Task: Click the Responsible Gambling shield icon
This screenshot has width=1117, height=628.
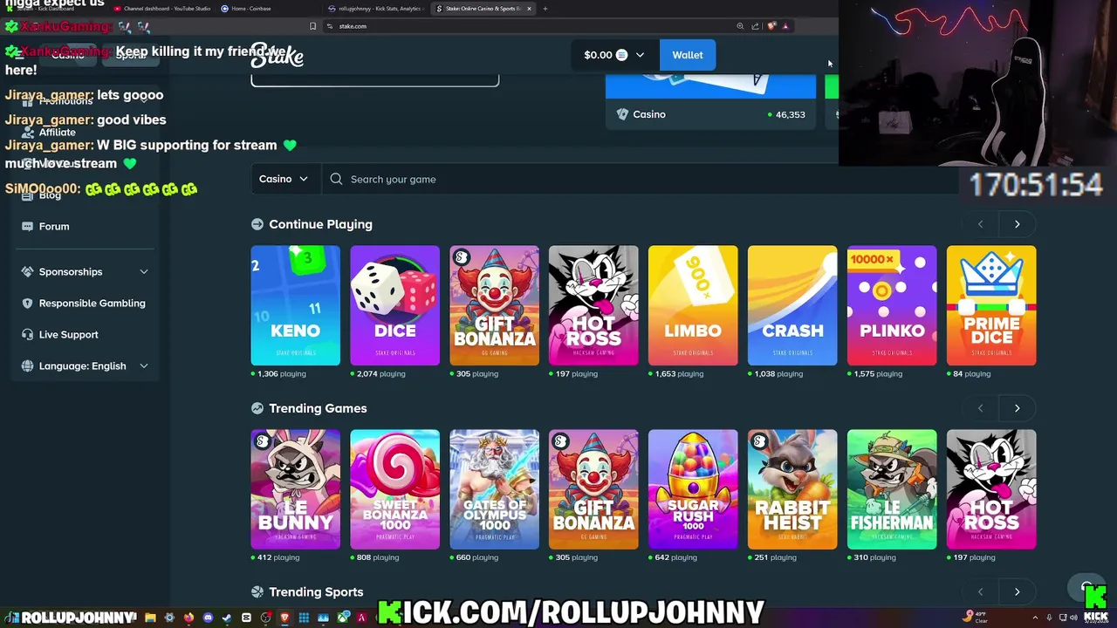Action: point(27,303)
